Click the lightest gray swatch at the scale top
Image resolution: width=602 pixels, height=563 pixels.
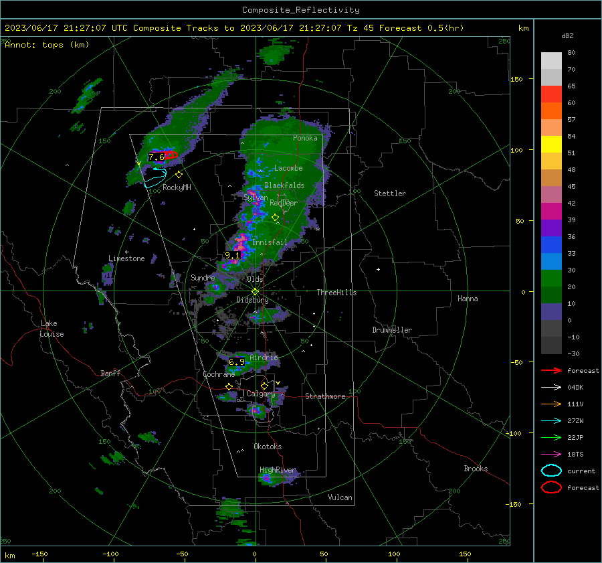coord(551,61)
